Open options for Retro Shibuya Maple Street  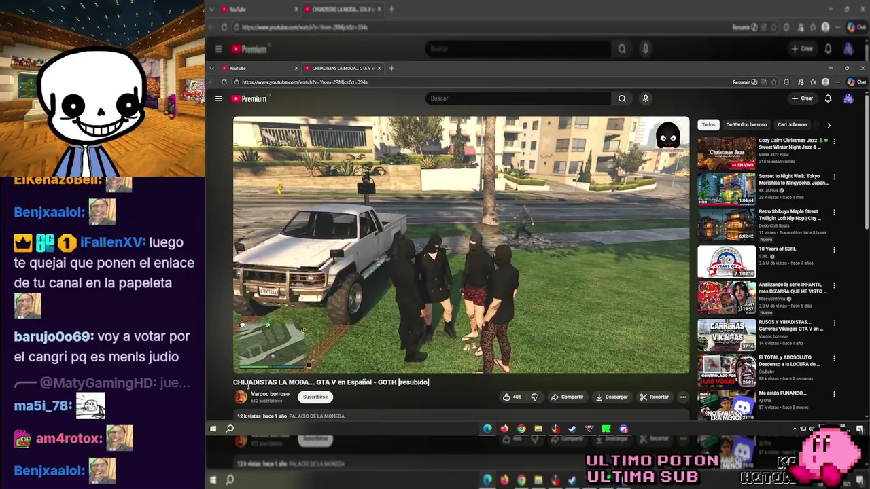pyautogui.click(x=834, y=212)
